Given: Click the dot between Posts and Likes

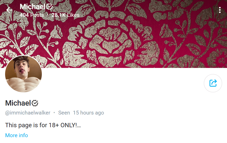Looking at the screenshot, I should [48, 15].
